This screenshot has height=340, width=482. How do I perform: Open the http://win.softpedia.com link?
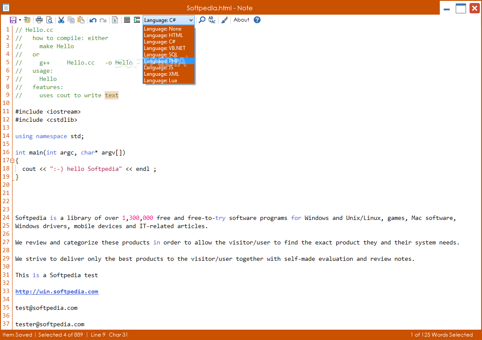click(57, 291)
